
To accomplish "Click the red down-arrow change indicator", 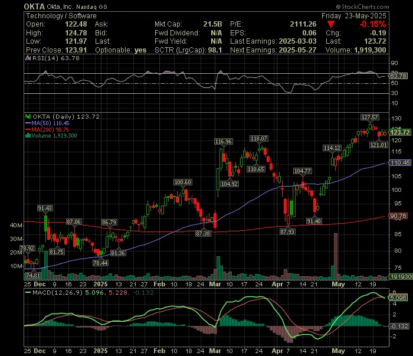I will tap(331, 25).
